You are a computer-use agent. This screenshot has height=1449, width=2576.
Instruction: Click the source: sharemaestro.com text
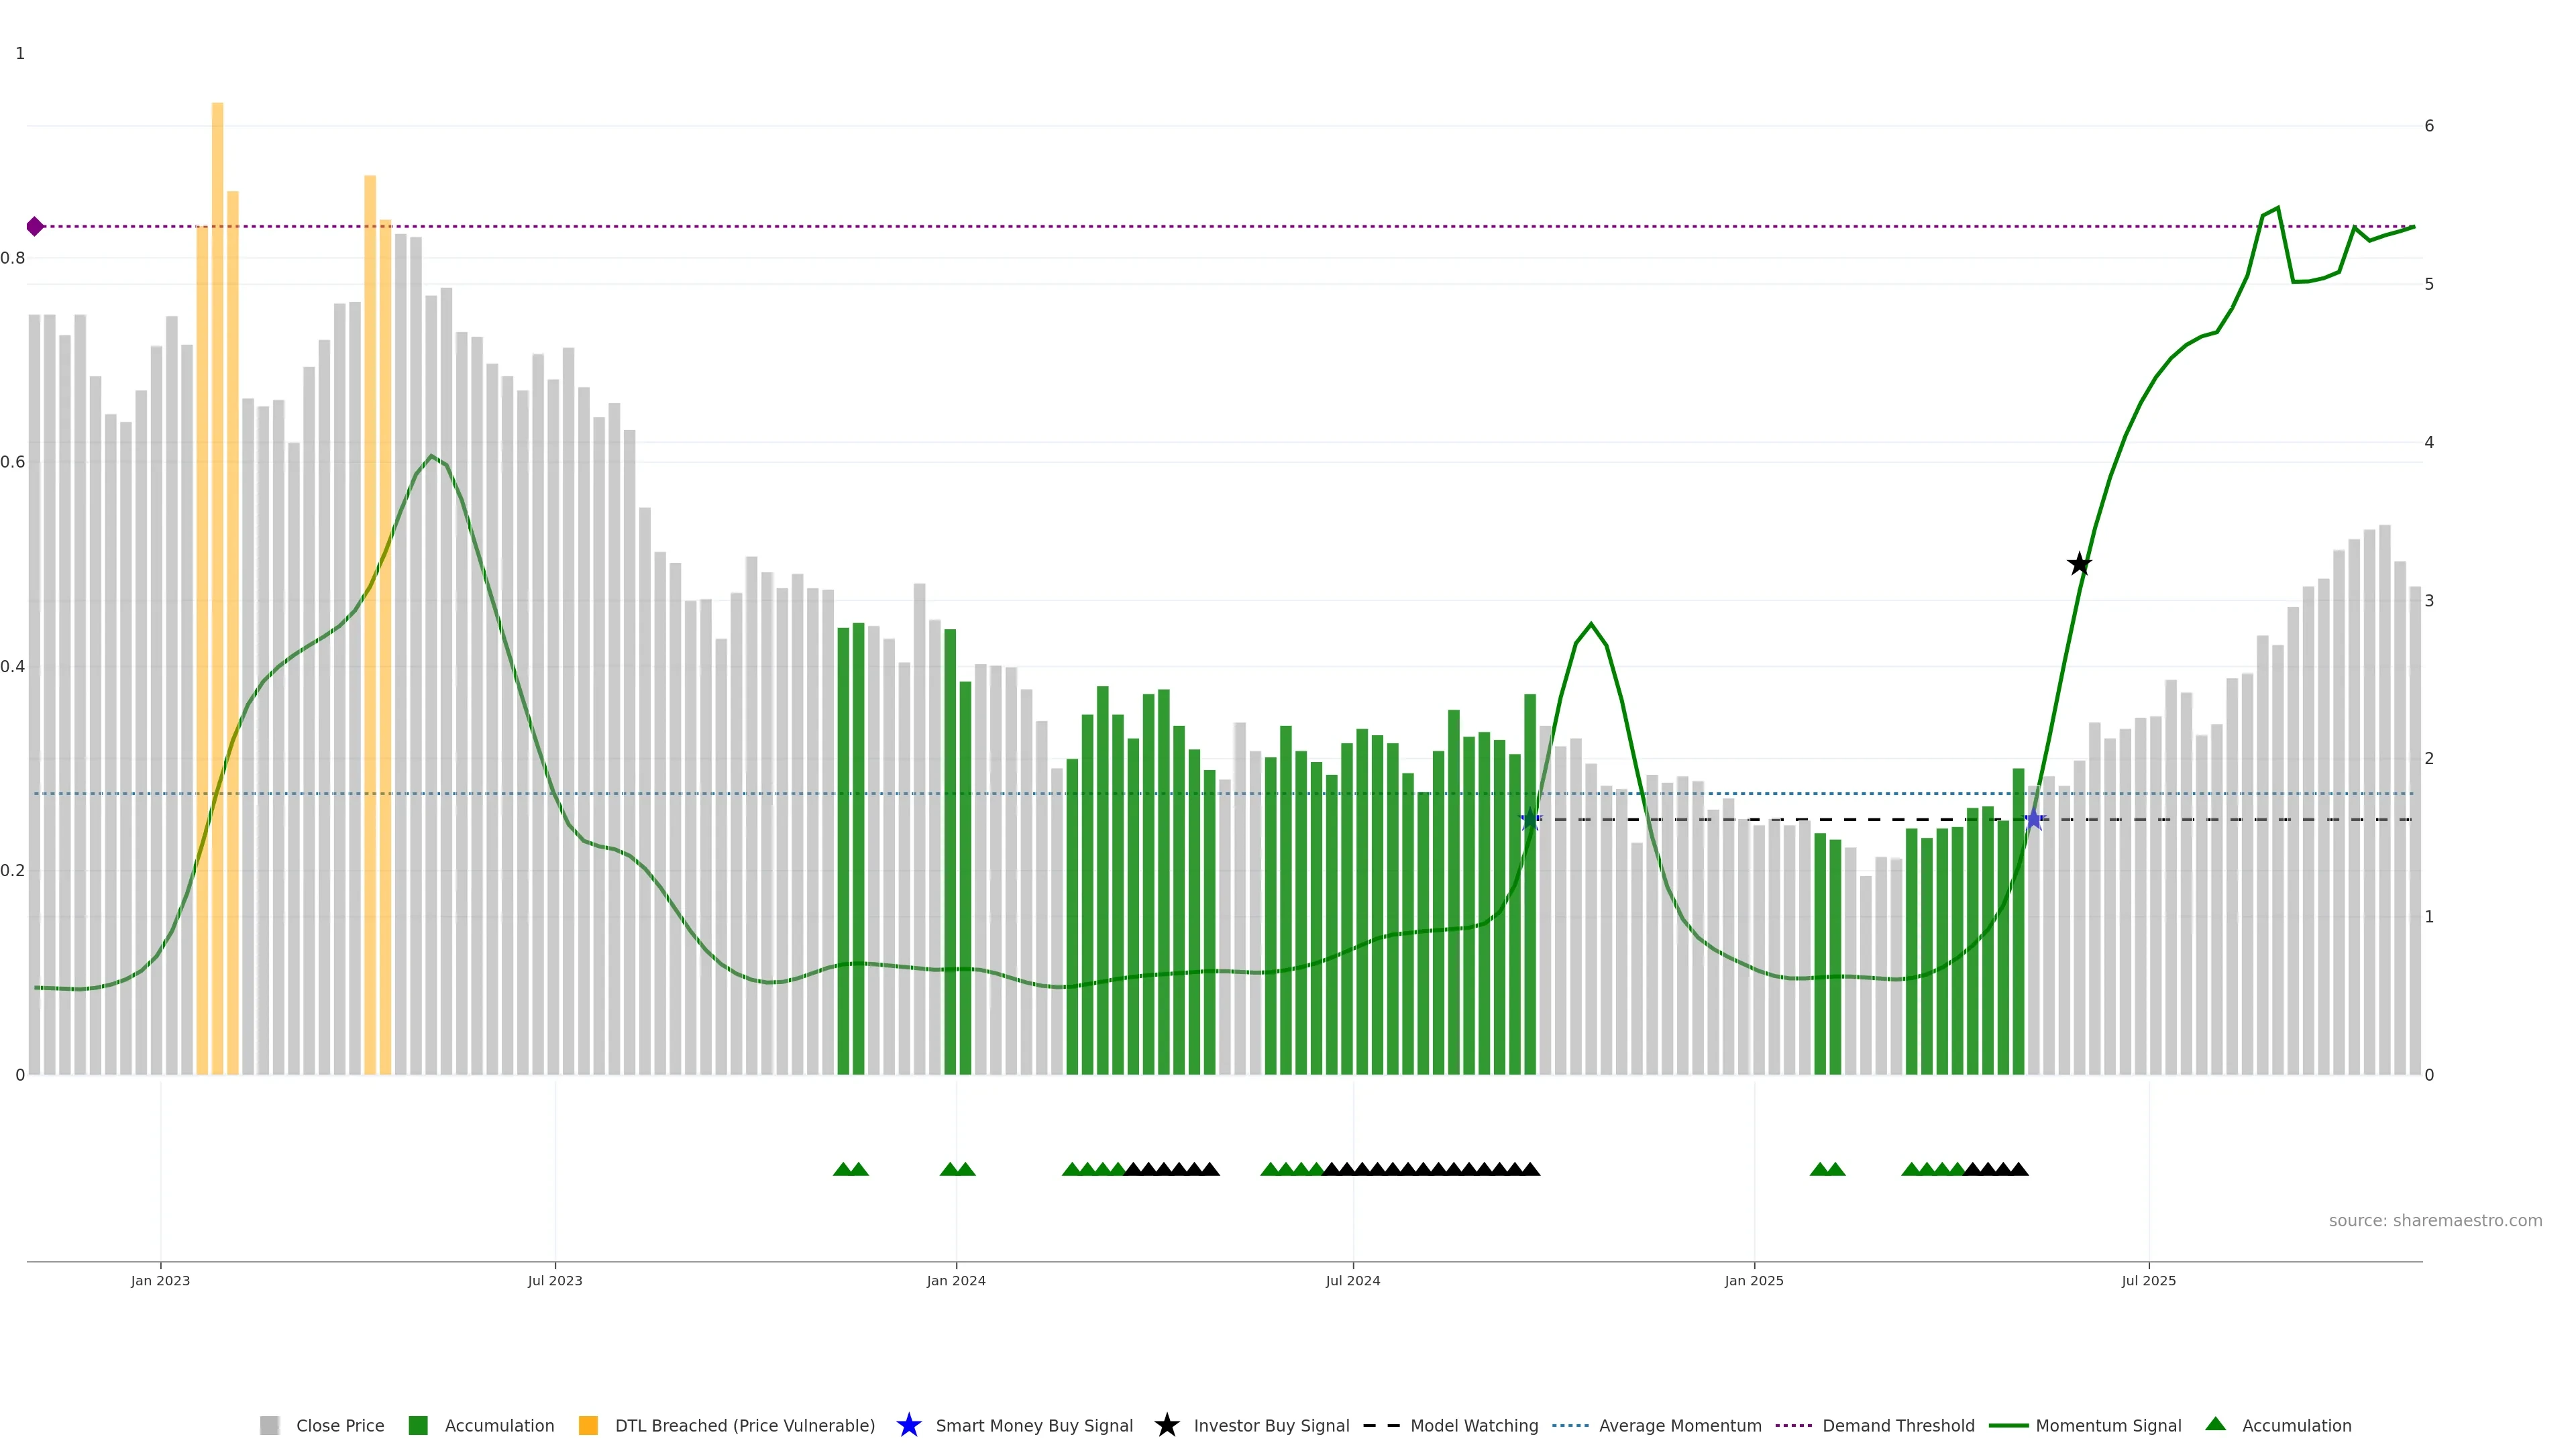(x=2434, y=1221)
